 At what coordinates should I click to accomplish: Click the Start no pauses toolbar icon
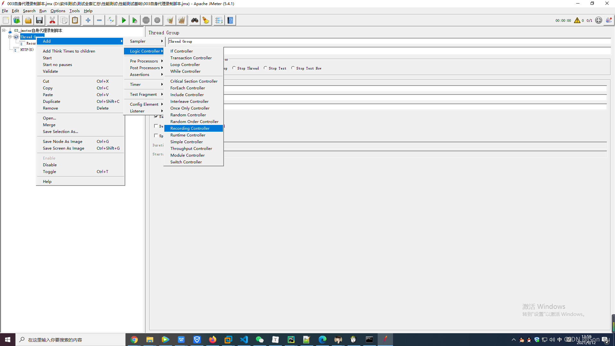135,21
